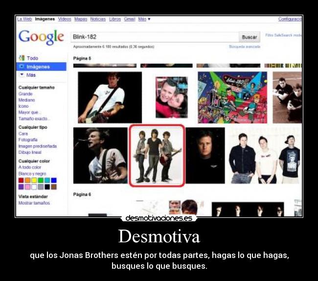The width and height of the screenshot is (318, 281).
Task: Pick the purple color swatch
Action: tap(21, 187)
